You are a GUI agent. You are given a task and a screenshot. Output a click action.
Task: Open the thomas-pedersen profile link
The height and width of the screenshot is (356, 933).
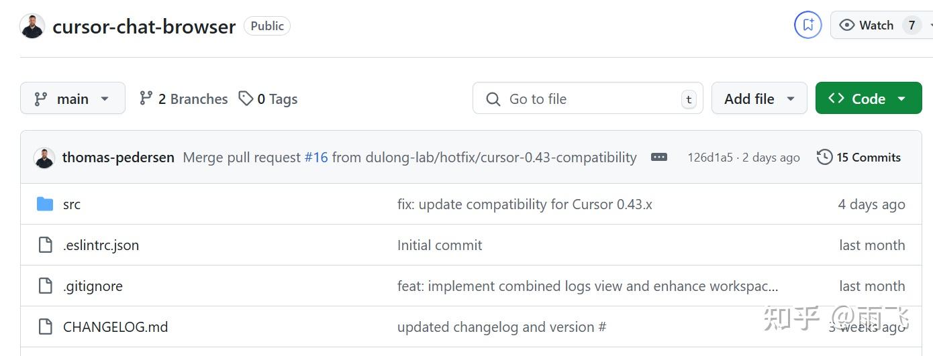click(x=118, y=158)
